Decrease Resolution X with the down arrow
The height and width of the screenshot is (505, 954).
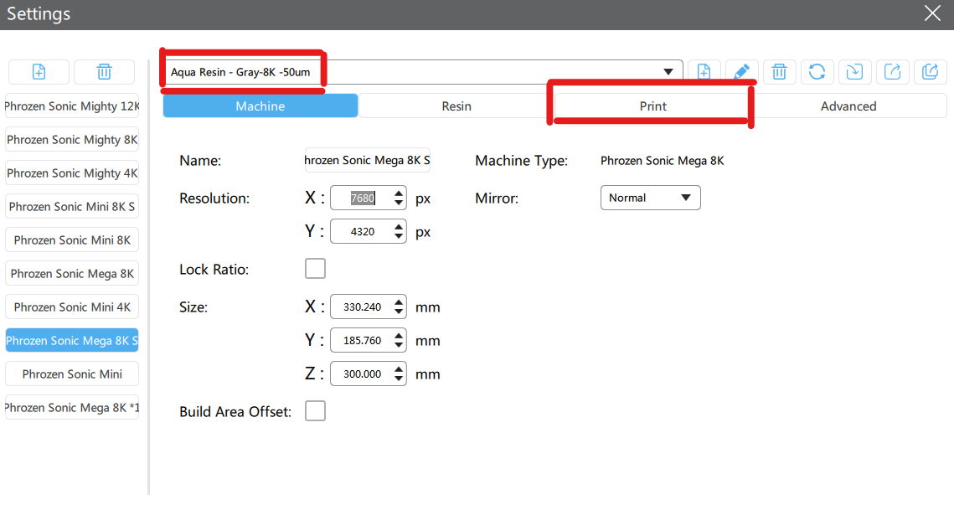(399, 204)
